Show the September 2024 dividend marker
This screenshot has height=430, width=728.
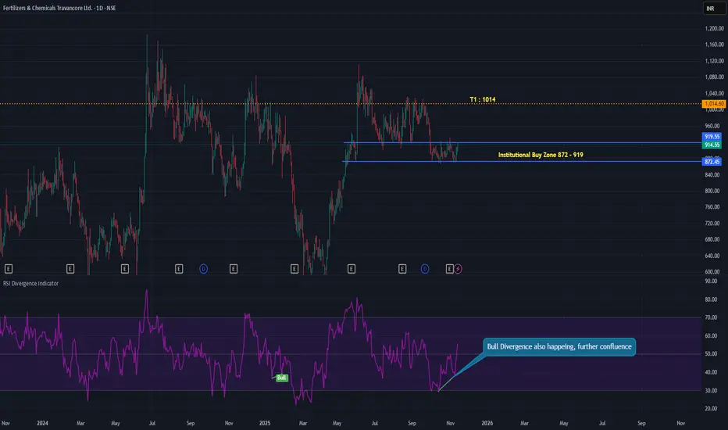(203, 269)
